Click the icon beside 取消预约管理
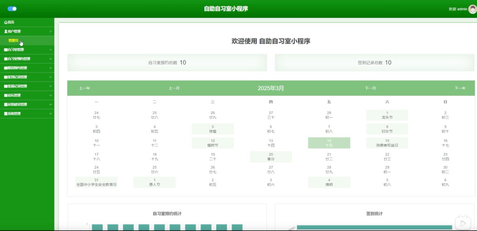The width and height of the screenshot is (477, 231). 6,68
